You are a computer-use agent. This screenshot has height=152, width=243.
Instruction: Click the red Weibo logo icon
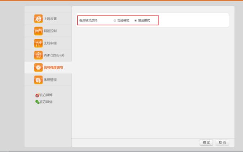point(37,95)
